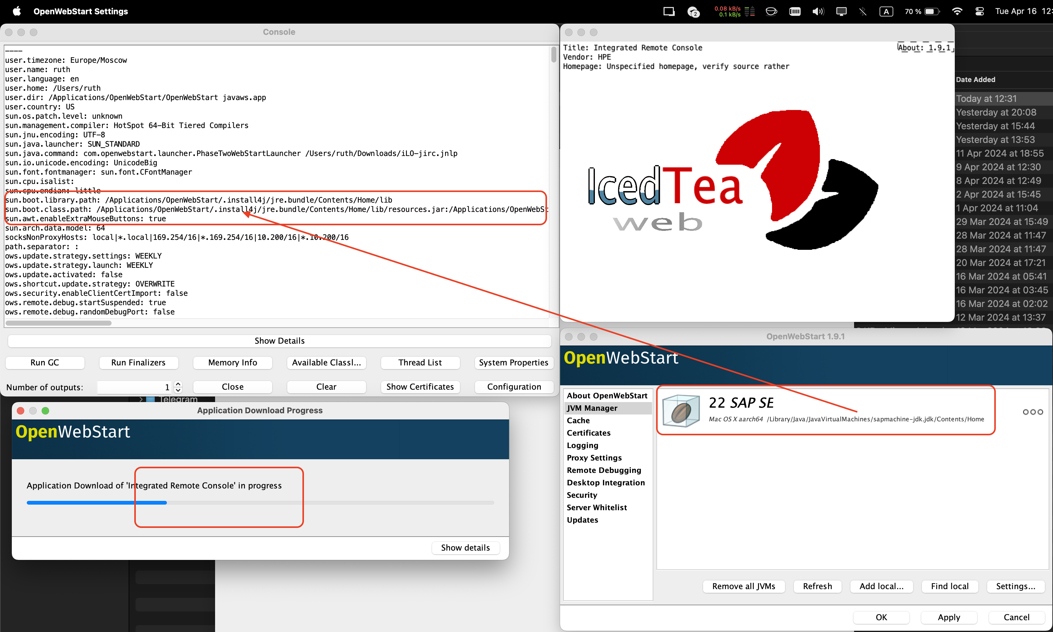
Task: Click Show Details bar in Console window
Action: 279,341
